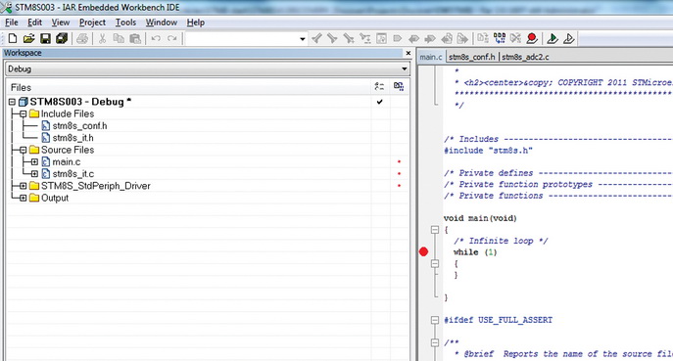Open the Edit menu
Viewport: 673px width, 361px height.
34,23
